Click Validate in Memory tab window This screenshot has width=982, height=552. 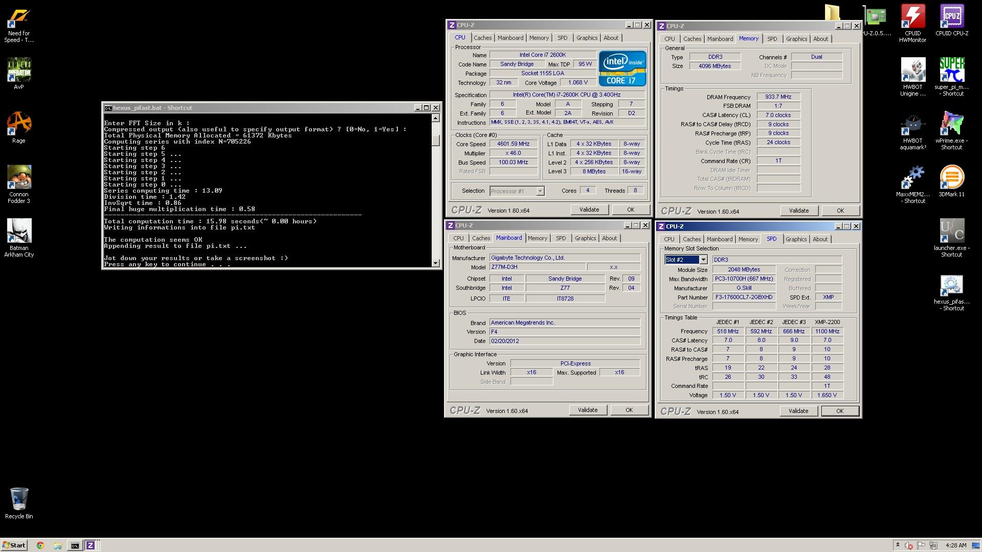(799, 211)
